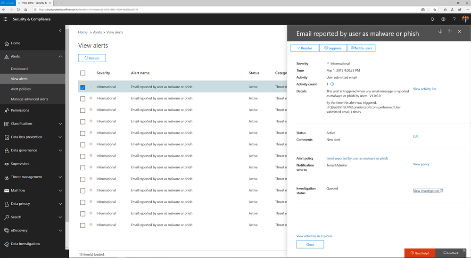Image resolution: width=471 pixels, height=258 pixels.
Task: Expand Classifications menu
Action: [x=60, y=124]
